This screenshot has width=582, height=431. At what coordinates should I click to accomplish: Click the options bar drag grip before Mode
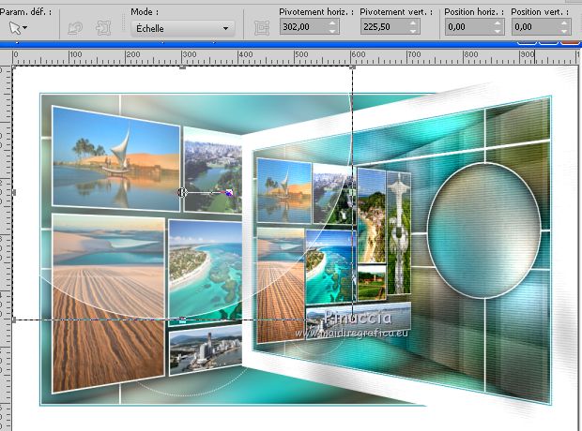[124, 23]
